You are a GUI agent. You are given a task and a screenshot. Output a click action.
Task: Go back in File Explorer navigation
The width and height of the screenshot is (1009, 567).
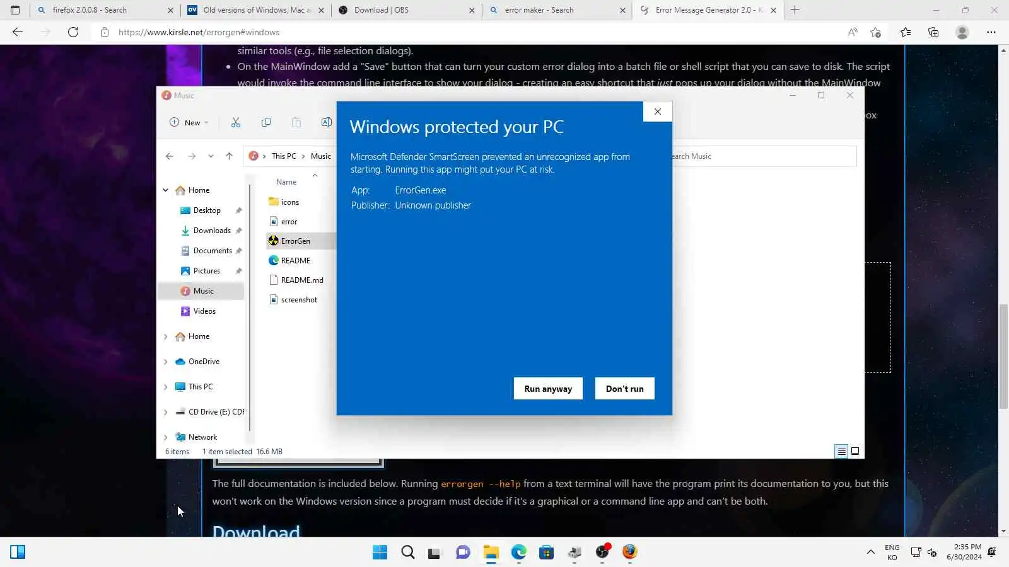[169, 156]
